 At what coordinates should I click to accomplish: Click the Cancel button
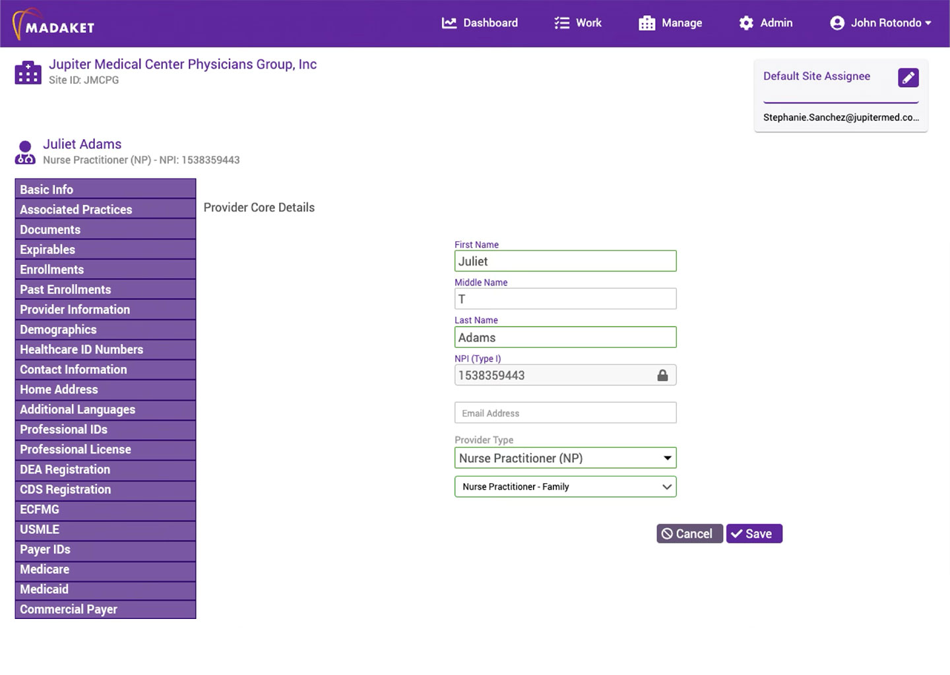689,534
